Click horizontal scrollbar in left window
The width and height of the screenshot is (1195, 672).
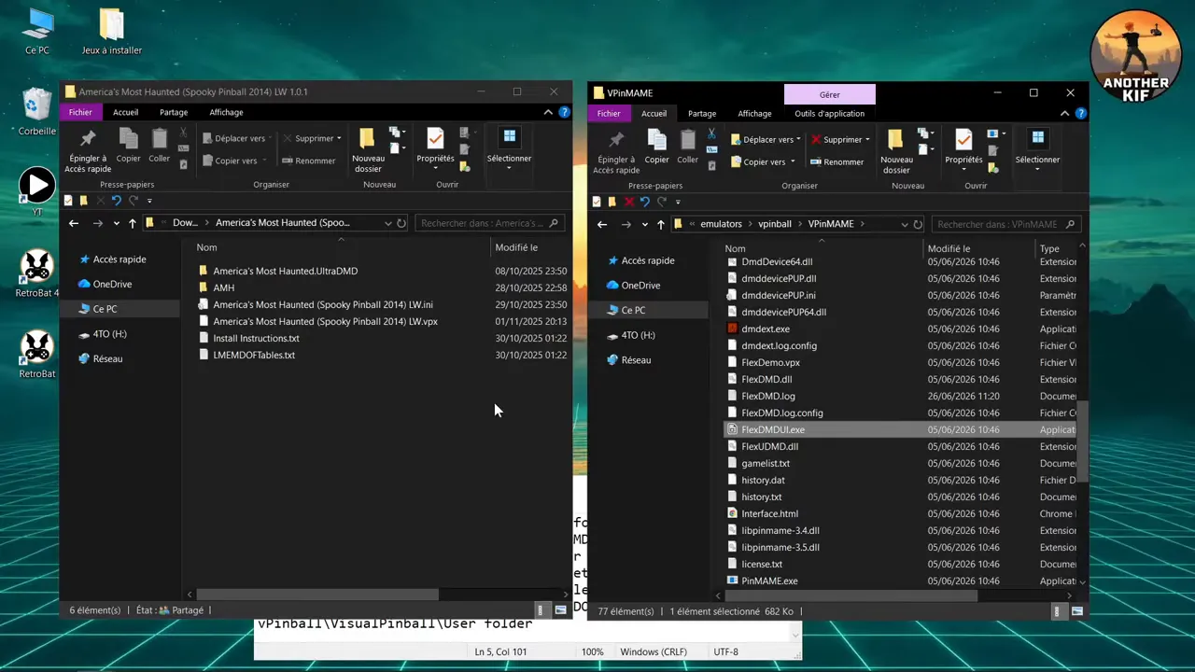[317, 594]
